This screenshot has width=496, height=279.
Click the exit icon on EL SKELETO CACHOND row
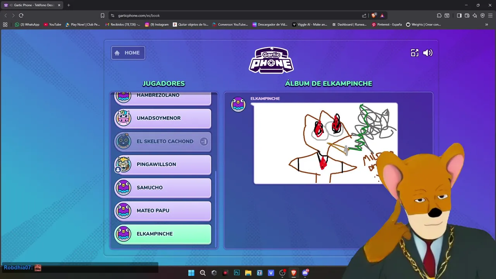click(203, 141)
